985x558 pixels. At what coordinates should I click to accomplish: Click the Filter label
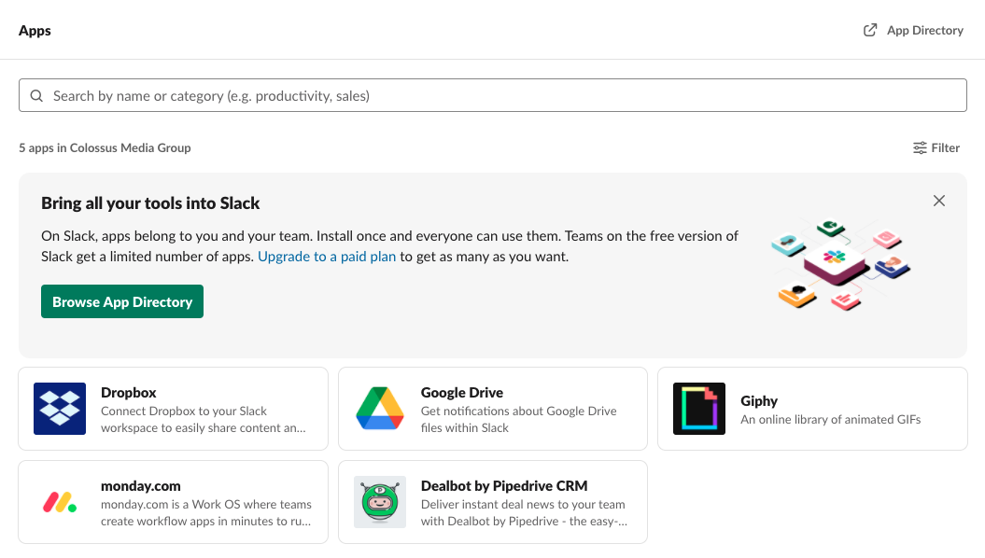pos(946,147)
